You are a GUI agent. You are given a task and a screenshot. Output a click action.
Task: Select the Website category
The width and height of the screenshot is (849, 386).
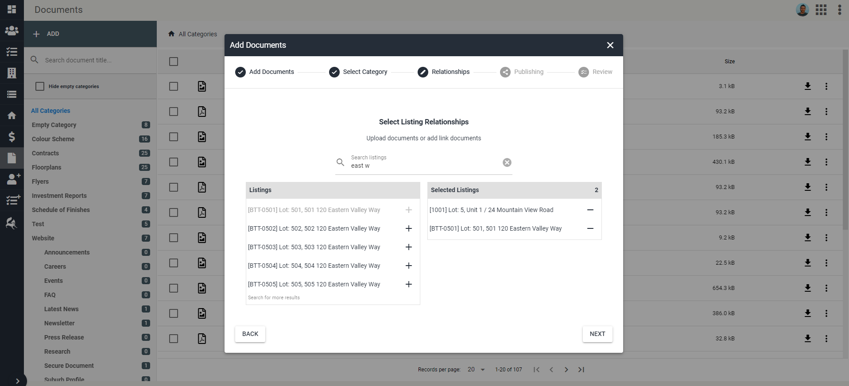pos(43,238)
